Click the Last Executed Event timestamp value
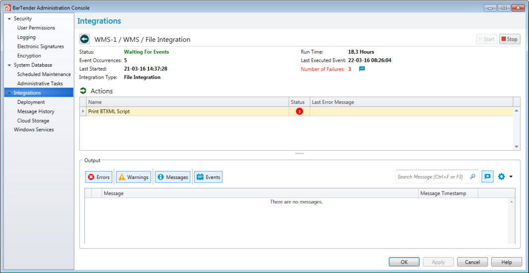Screen dimensions: 529x273 [x=370, y=61]
